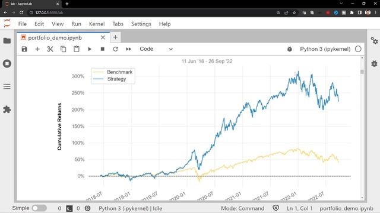Toggle Simple interface mode switch
380x213 pixels.
coord(39,208)
